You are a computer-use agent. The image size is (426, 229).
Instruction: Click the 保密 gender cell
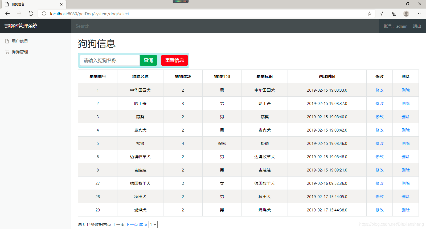[222, 143]
